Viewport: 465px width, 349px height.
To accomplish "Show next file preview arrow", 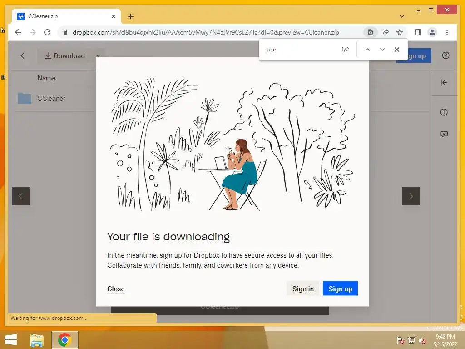I will pos(411,196).
